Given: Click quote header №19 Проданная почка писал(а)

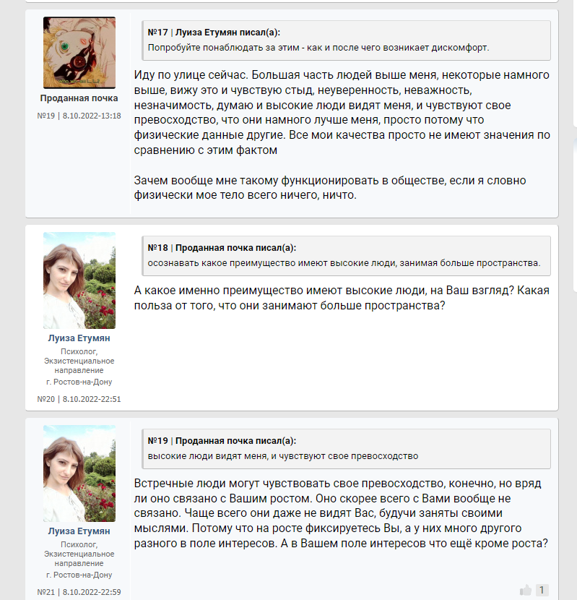Looking at the screenshot, I should (x=222, y=441).
